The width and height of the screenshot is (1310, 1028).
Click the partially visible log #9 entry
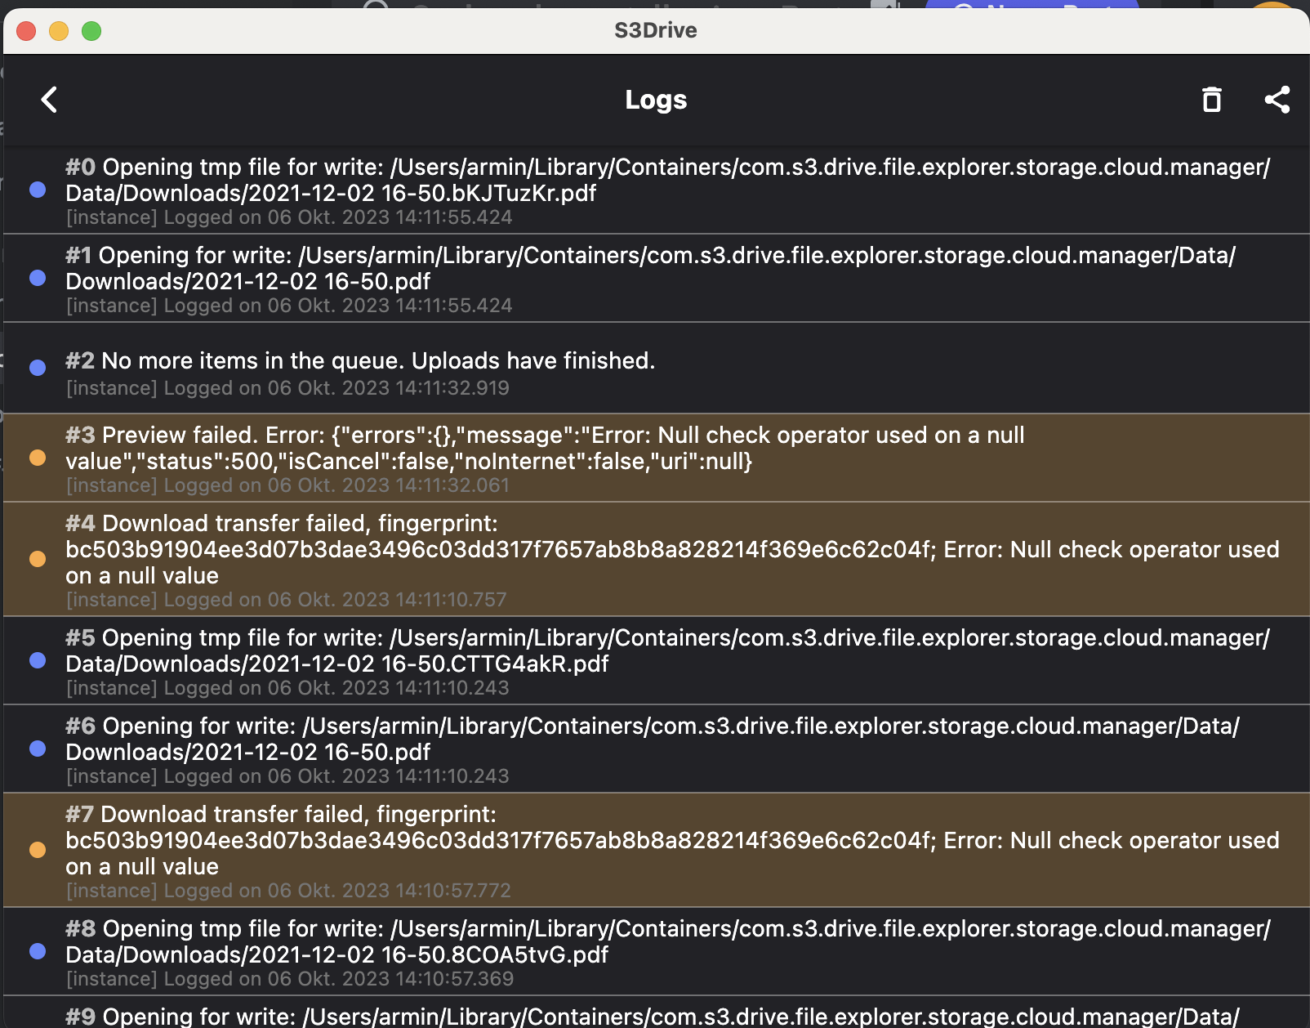pos(653,1016)
